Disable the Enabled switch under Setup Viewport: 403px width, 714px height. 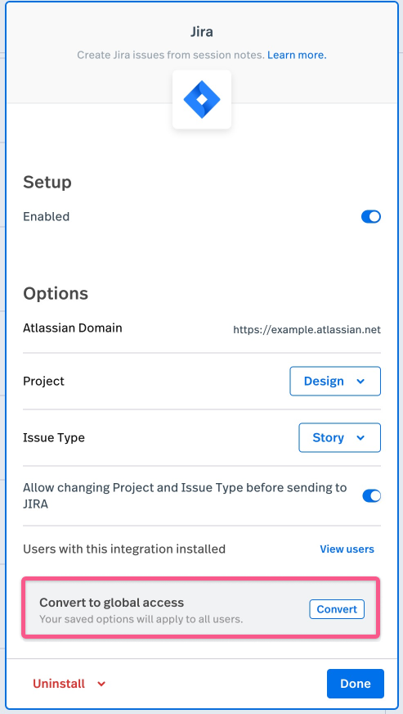[x=370, y=217]
